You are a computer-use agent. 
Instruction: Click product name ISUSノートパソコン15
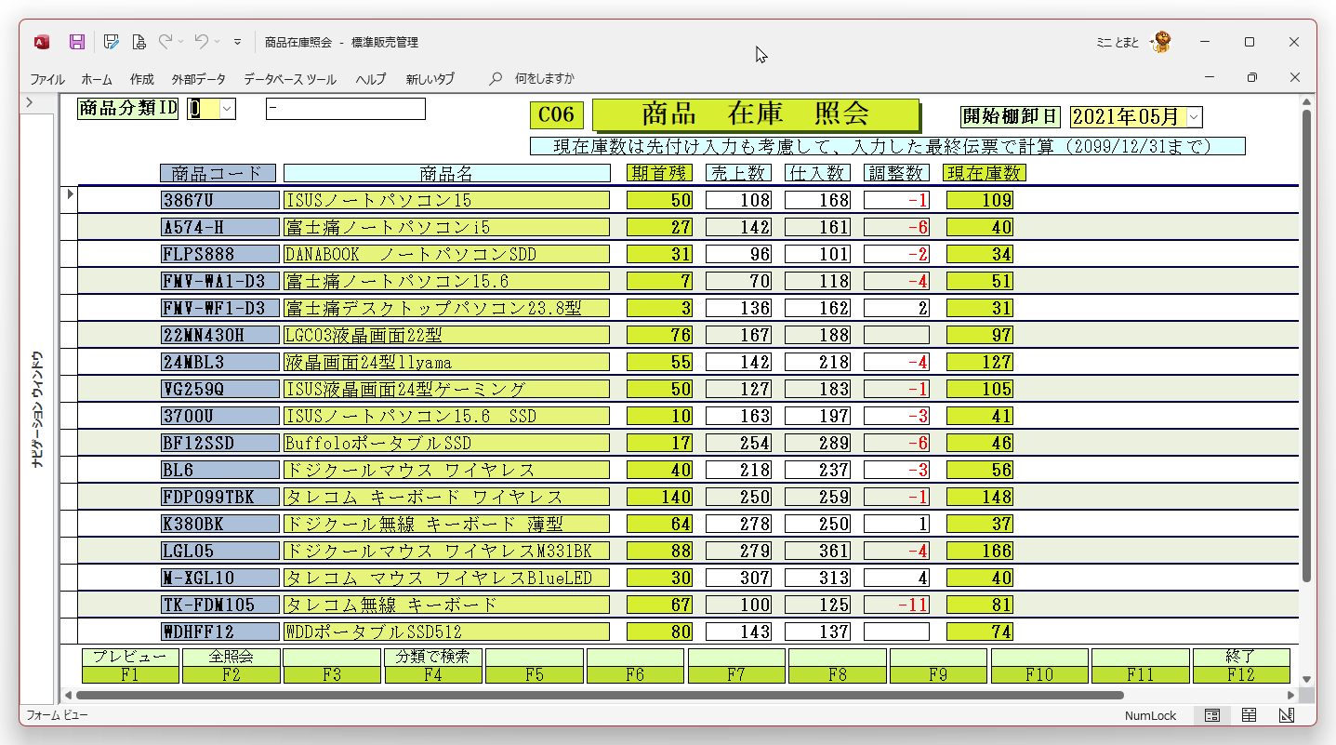point(446,200)
